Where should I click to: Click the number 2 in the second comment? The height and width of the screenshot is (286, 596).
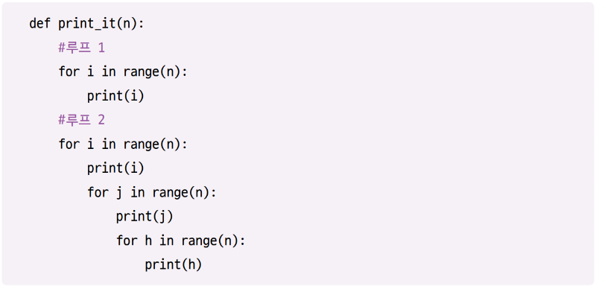click(101, 120)
